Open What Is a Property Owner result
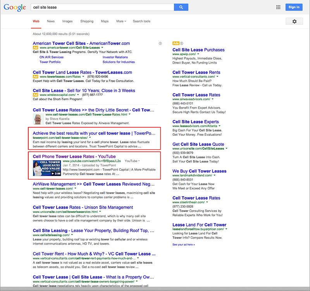 click(93, 277)
